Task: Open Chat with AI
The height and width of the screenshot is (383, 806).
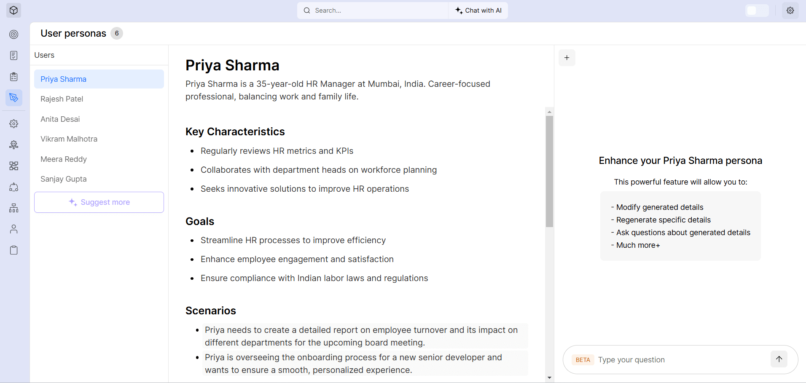Action: pos(478,11)
